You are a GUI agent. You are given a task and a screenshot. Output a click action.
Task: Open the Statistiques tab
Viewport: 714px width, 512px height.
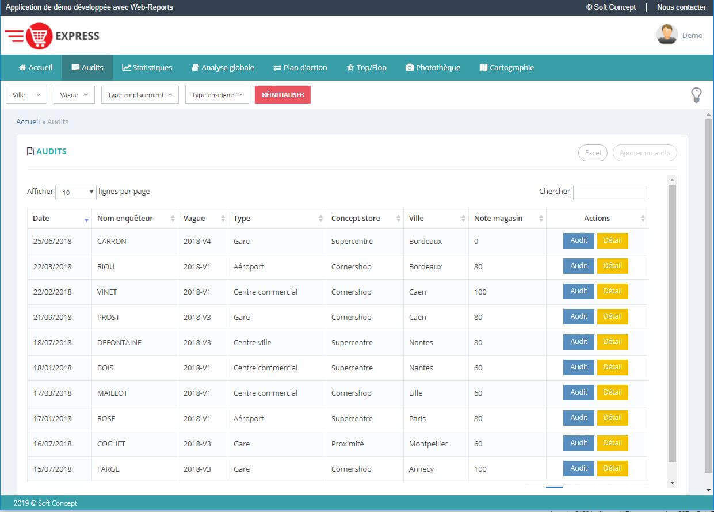click(147, 68)
